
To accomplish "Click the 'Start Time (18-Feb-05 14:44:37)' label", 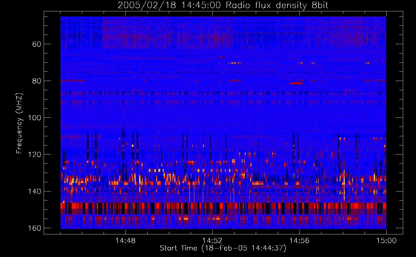I will (223, 248).
